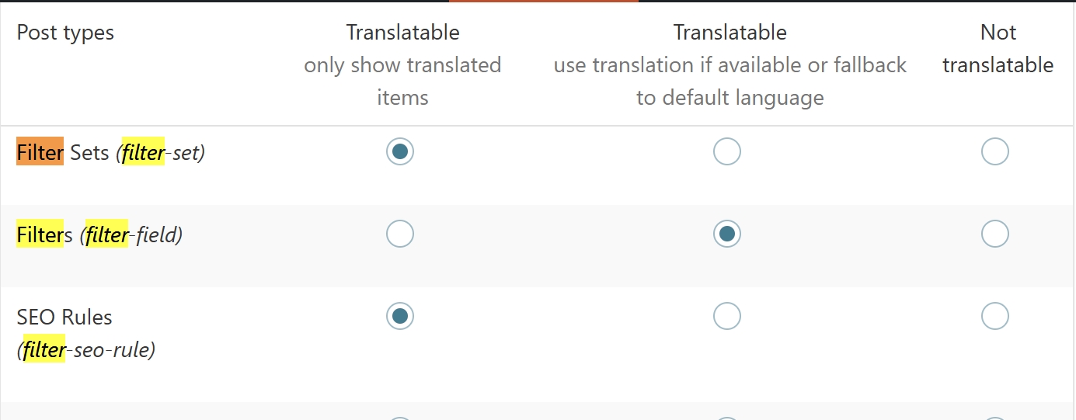The height and width of the screenshot is (420, 1076).
Task: Click the 'SEO Rules' post type label
Action: click(x=64, y=317)
